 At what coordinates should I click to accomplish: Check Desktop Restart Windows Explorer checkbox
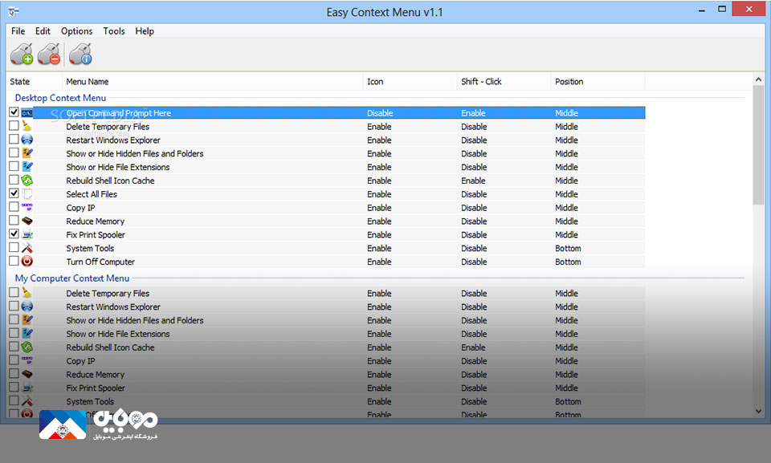pos(14,139)
